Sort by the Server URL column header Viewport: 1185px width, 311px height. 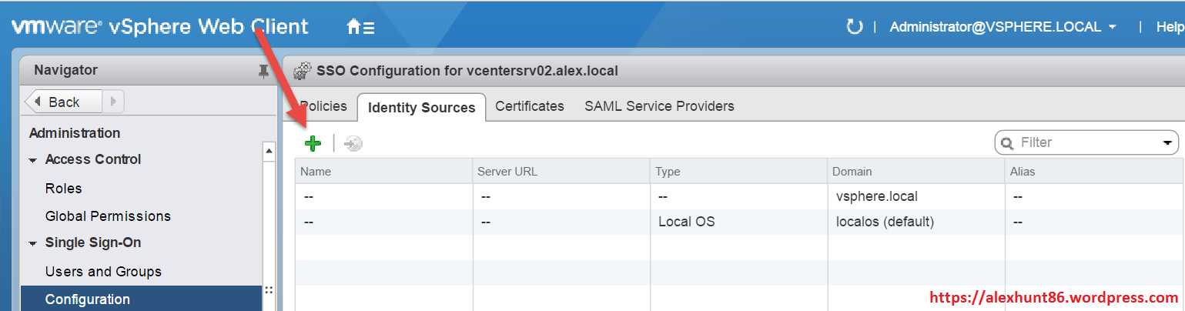tap(561, 172)
